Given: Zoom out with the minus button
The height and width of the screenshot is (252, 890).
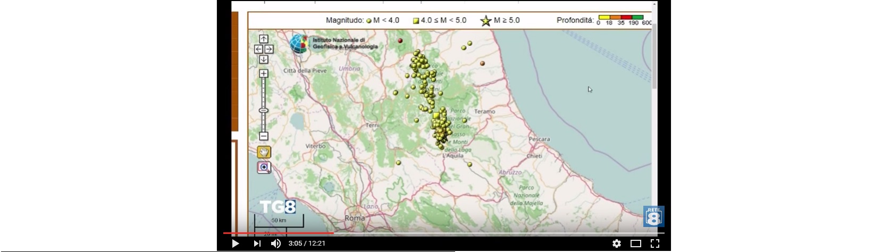Looking at the screenshot, I should pos(263,136).
